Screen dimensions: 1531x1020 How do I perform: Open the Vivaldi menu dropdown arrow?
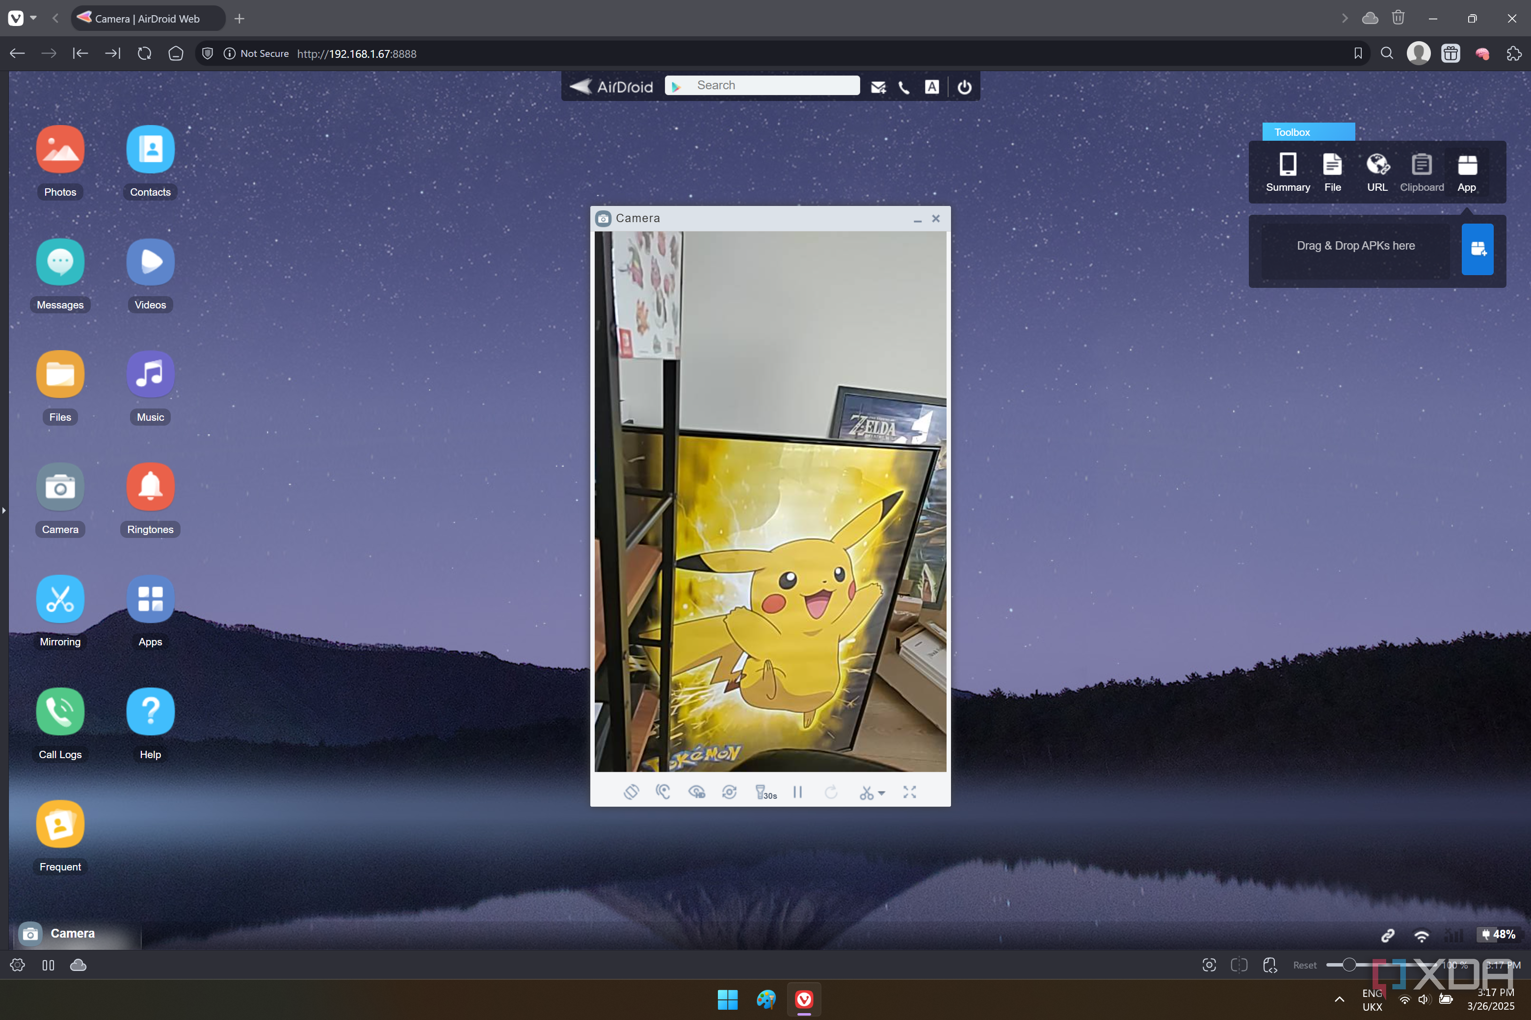(x=34, y=18)
